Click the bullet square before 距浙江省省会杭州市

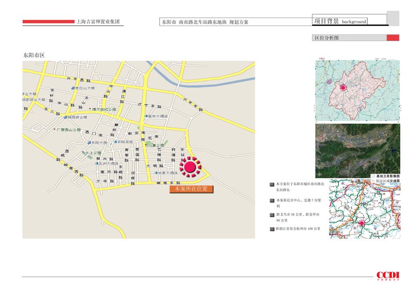click(x=272, y=229)
